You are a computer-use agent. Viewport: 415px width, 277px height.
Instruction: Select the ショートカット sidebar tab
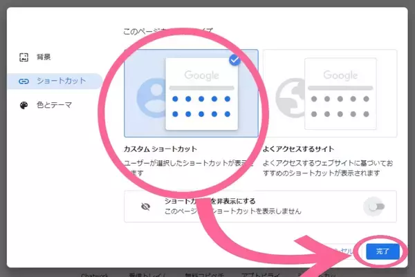pos(55,81)
